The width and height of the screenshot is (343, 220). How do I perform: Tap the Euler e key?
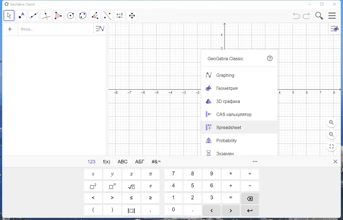[150, 186]
